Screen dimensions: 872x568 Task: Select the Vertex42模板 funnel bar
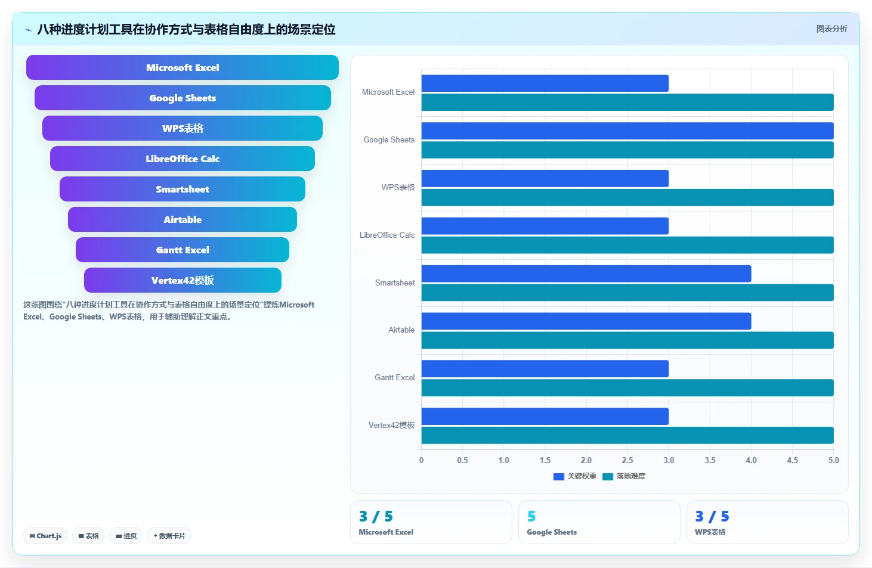pos(183,280)
